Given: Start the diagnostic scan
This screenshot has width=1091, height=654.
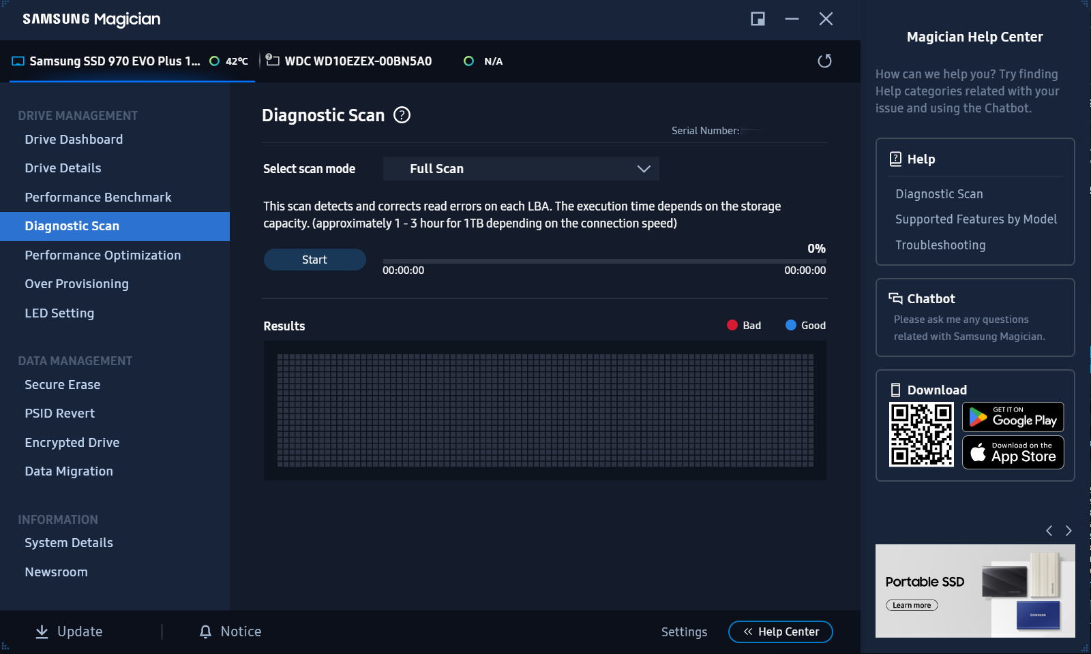Looking at the screenshot, I should pos(315,260).
